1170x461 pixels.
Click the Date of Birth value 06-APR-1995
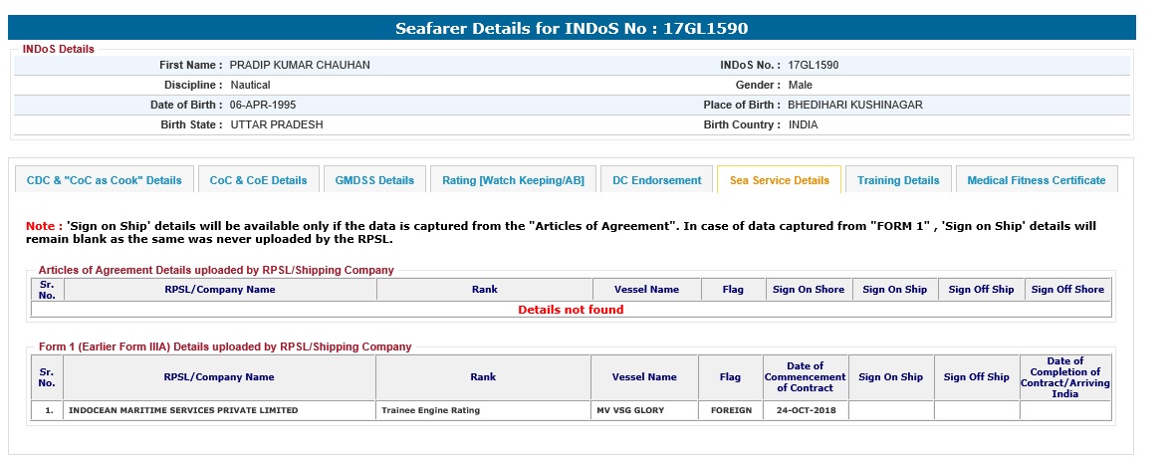263,105
